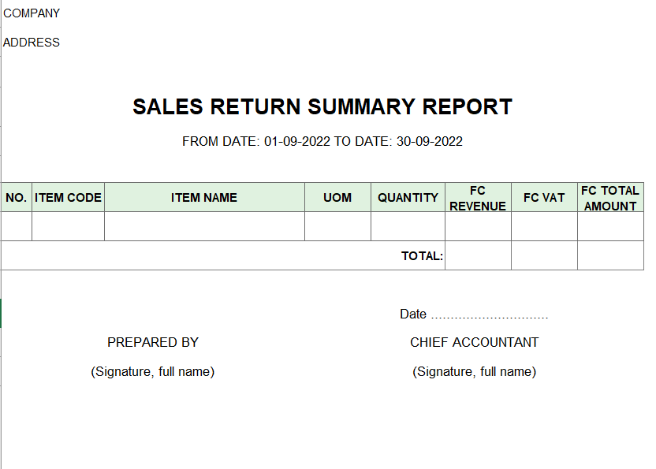Click the ITEM NAME header cell
Image resolution: width=656 pixels, height=469 pixels.
coord(204,197)
